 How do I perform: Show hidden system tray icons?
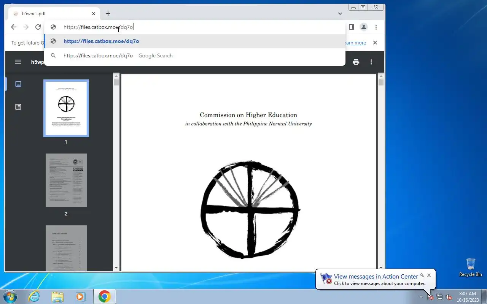(421, 297)
